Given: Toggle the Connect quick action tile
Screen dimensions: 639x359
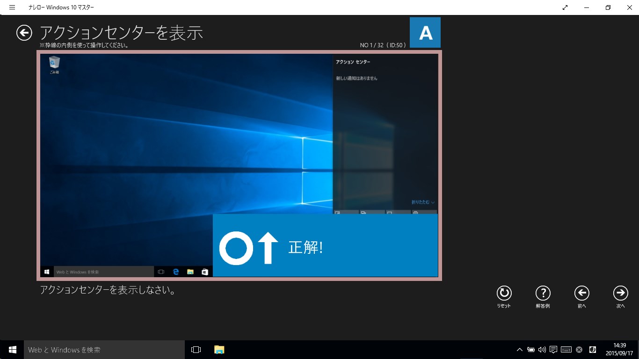Looking at the screenshot, I should coord(363,213).
